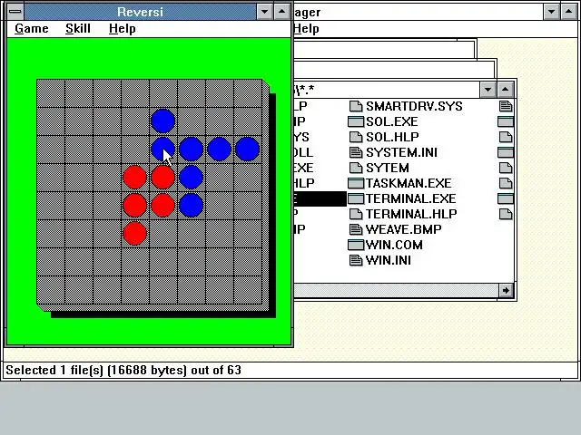Open the File Manager Help menu
This screenshot has height=435, width=581.
point(306,28)
